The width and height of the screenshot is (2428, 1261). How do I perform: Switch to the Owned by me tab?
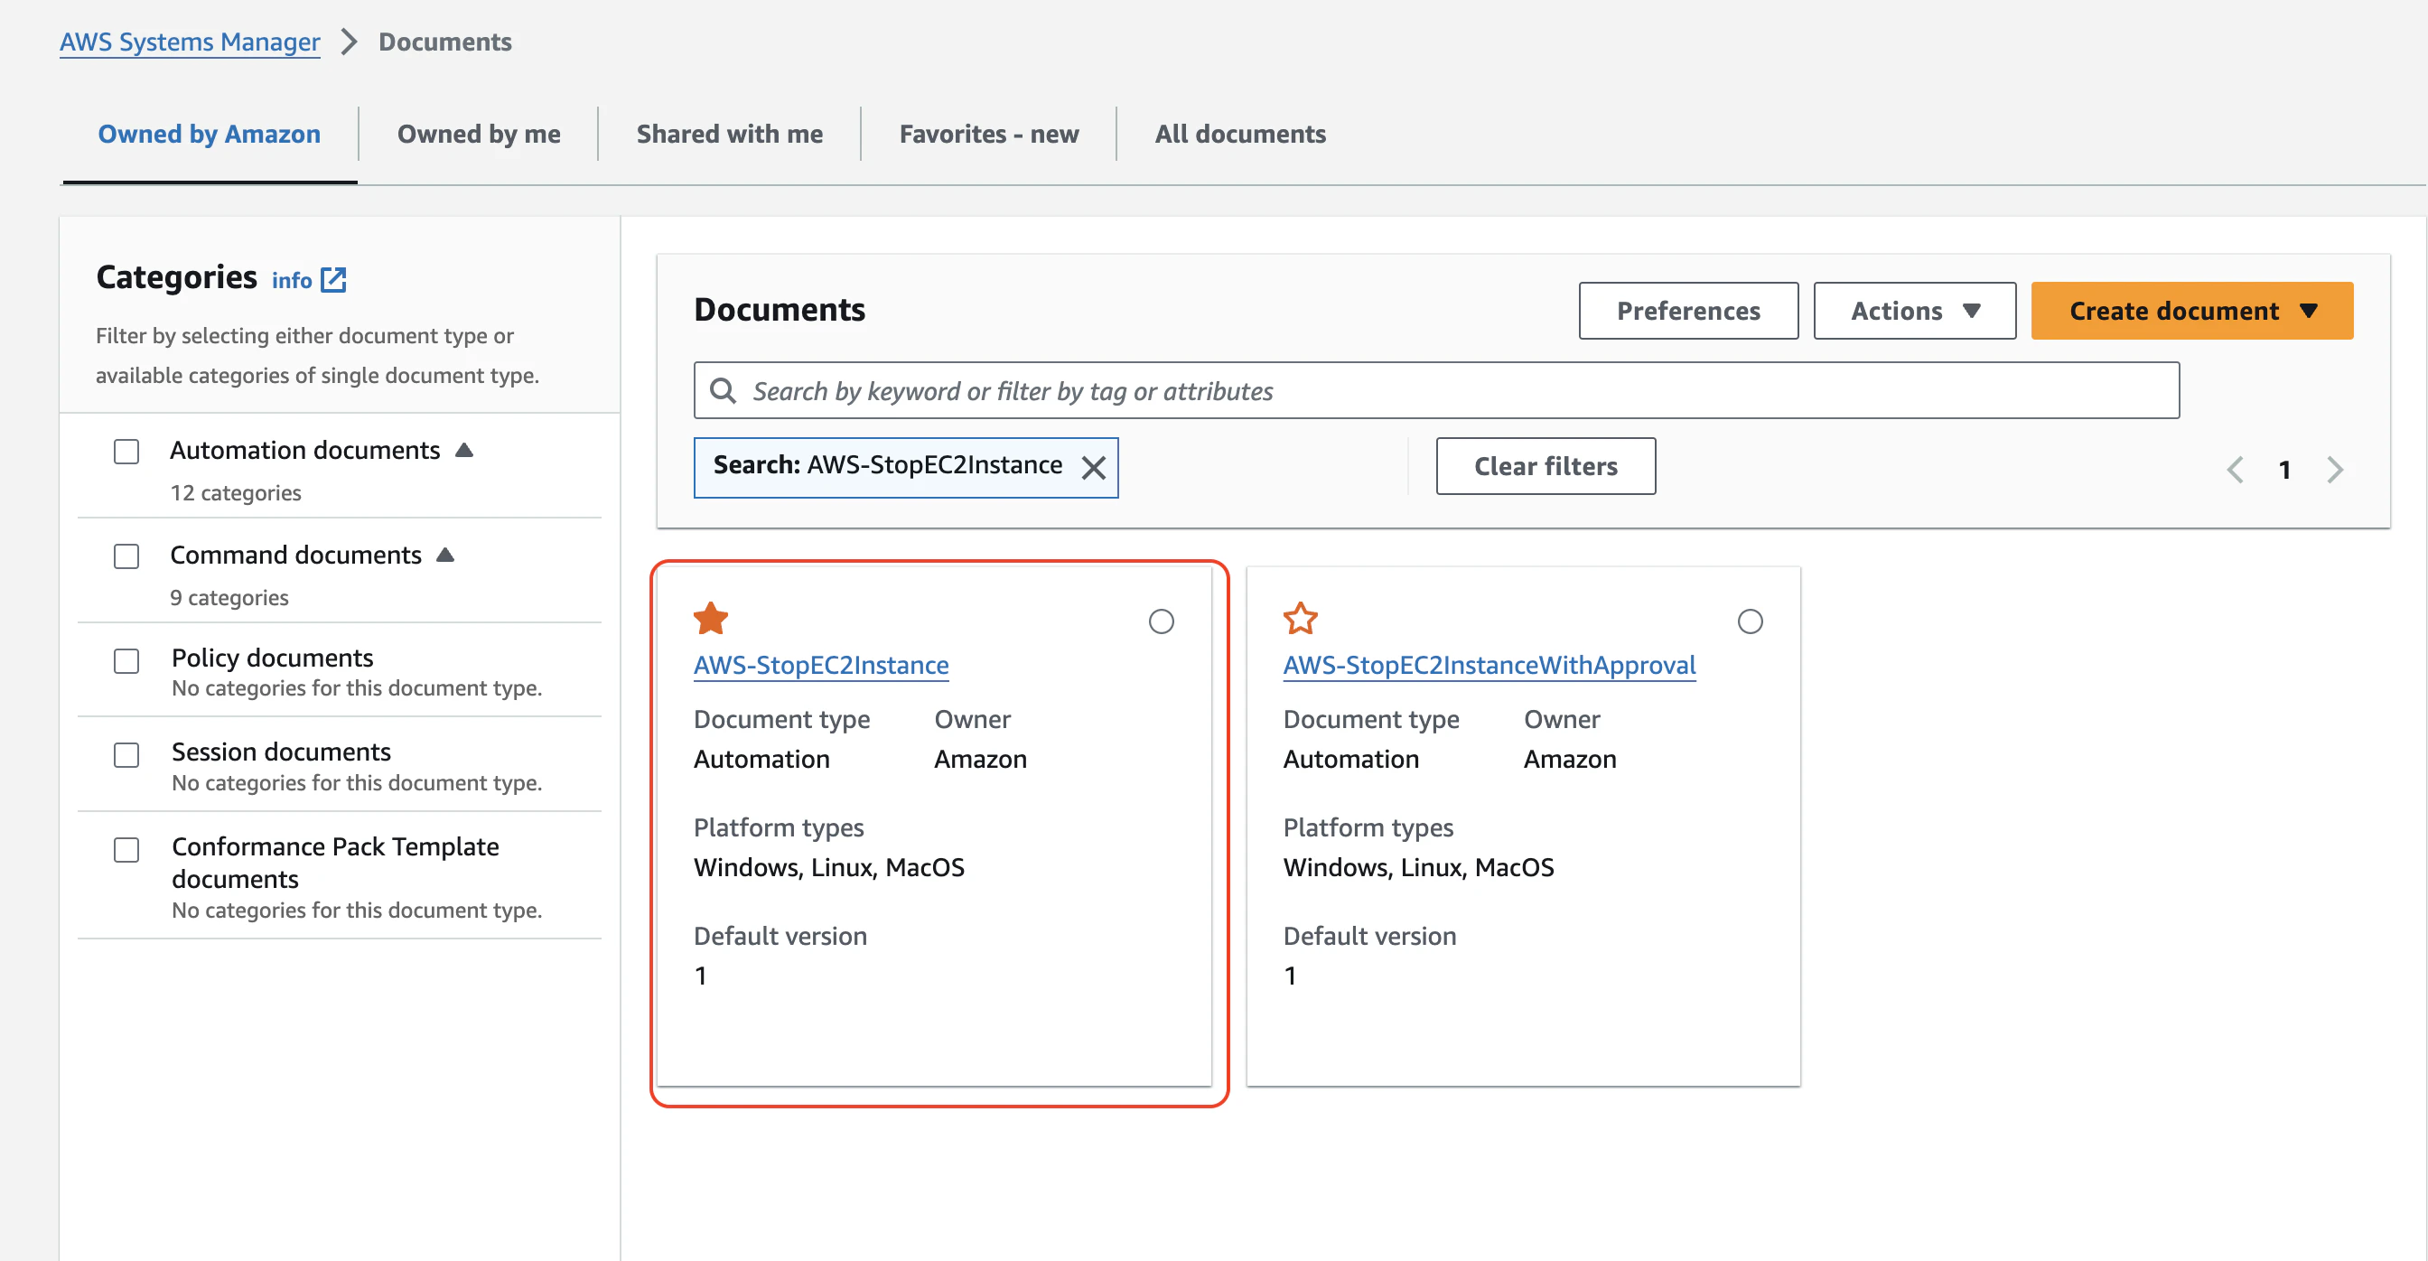479,134
